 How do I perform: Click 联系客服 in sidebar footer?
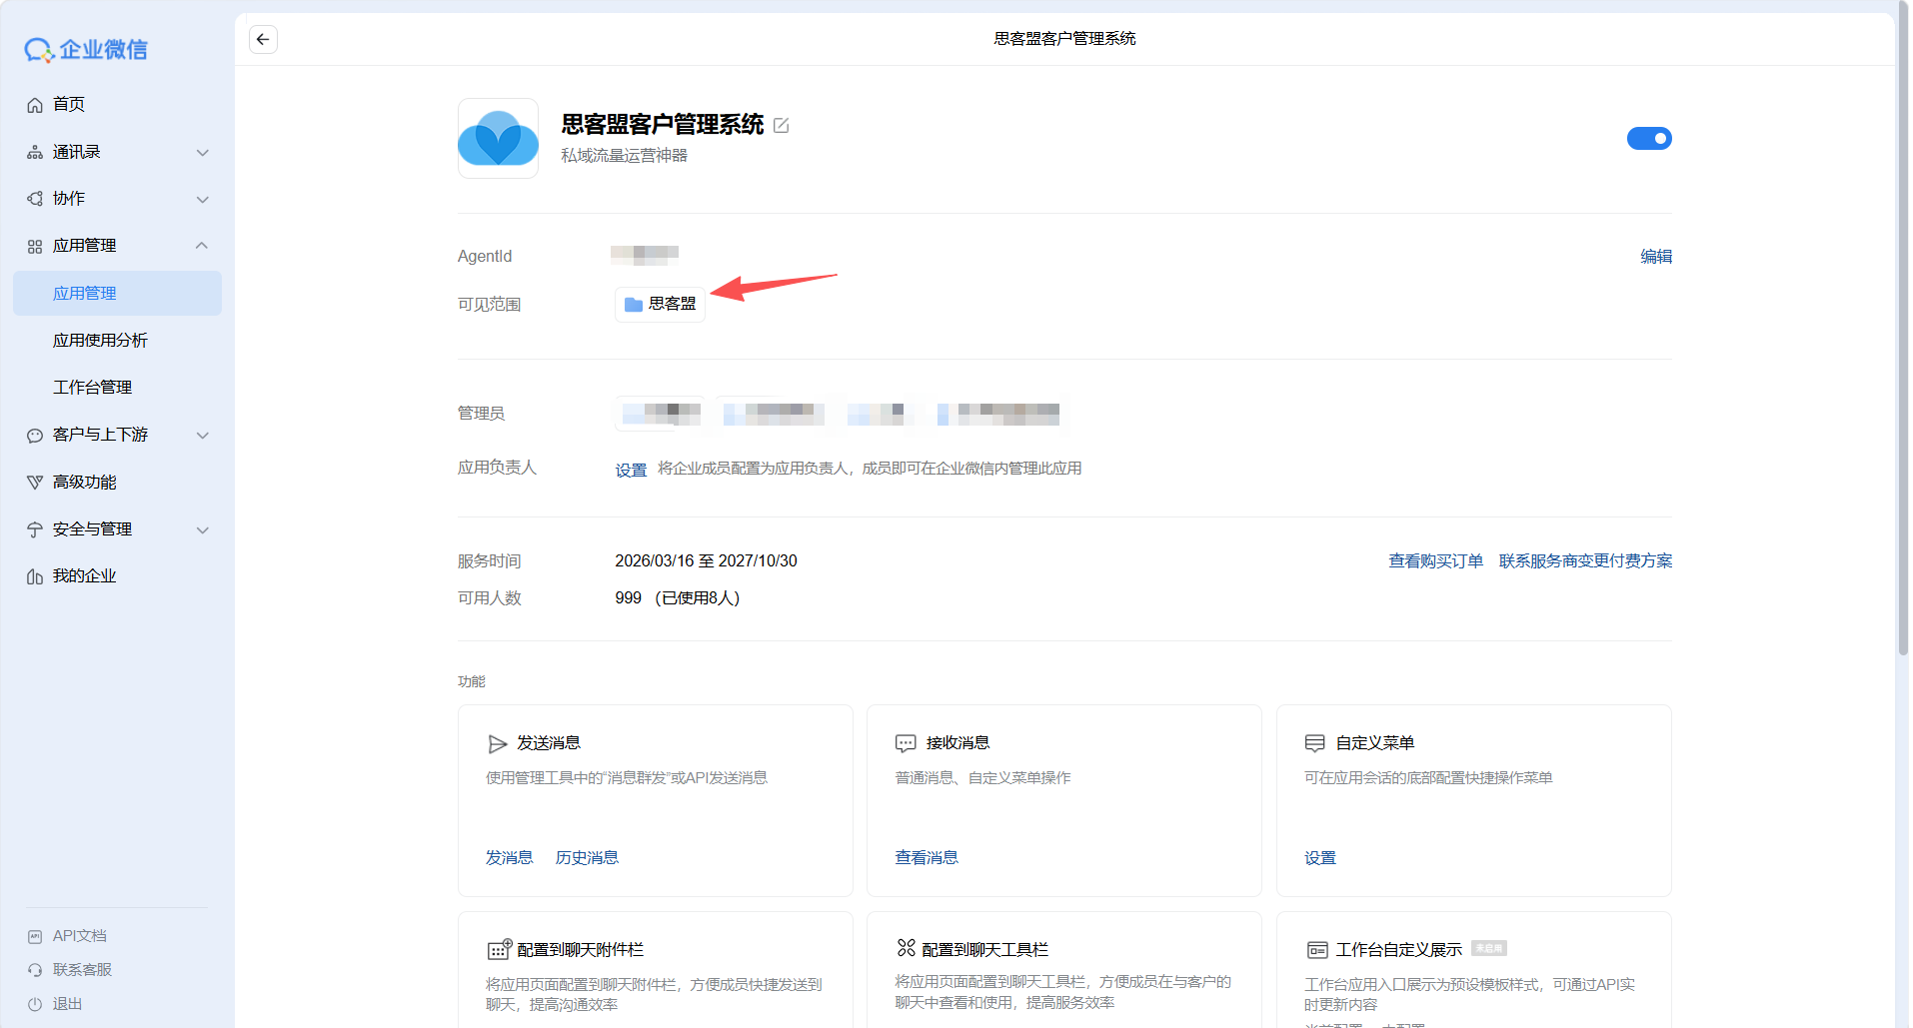(82, 970)
